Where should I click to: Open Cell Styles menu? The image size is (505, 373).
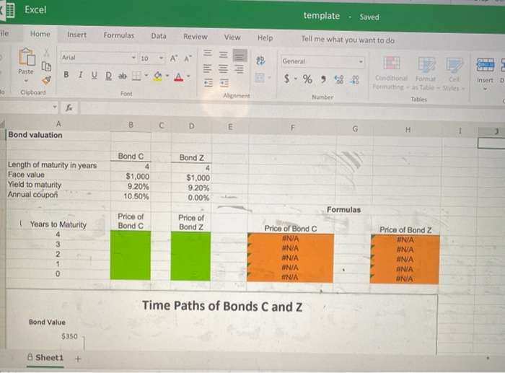pos(454,74)
